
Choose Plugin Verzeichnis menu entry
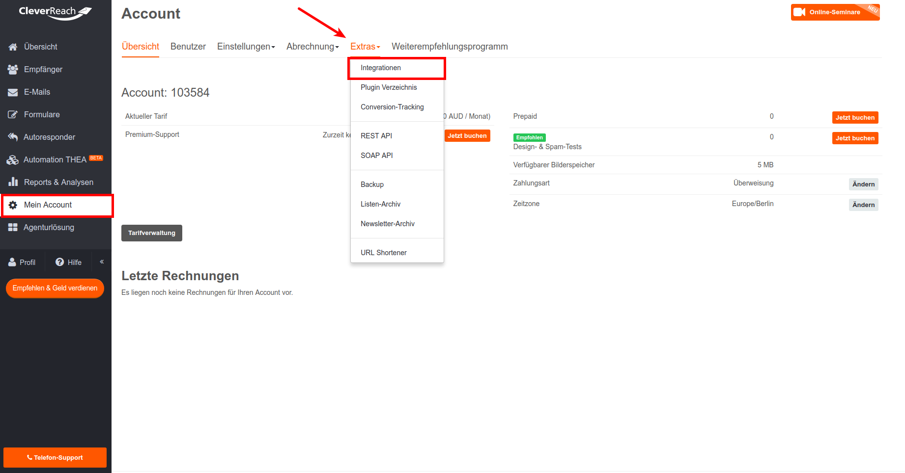[397, 87]
